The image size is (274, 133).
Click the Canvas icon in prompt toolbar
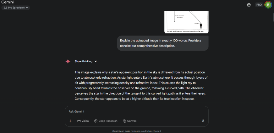pos(125,121)
